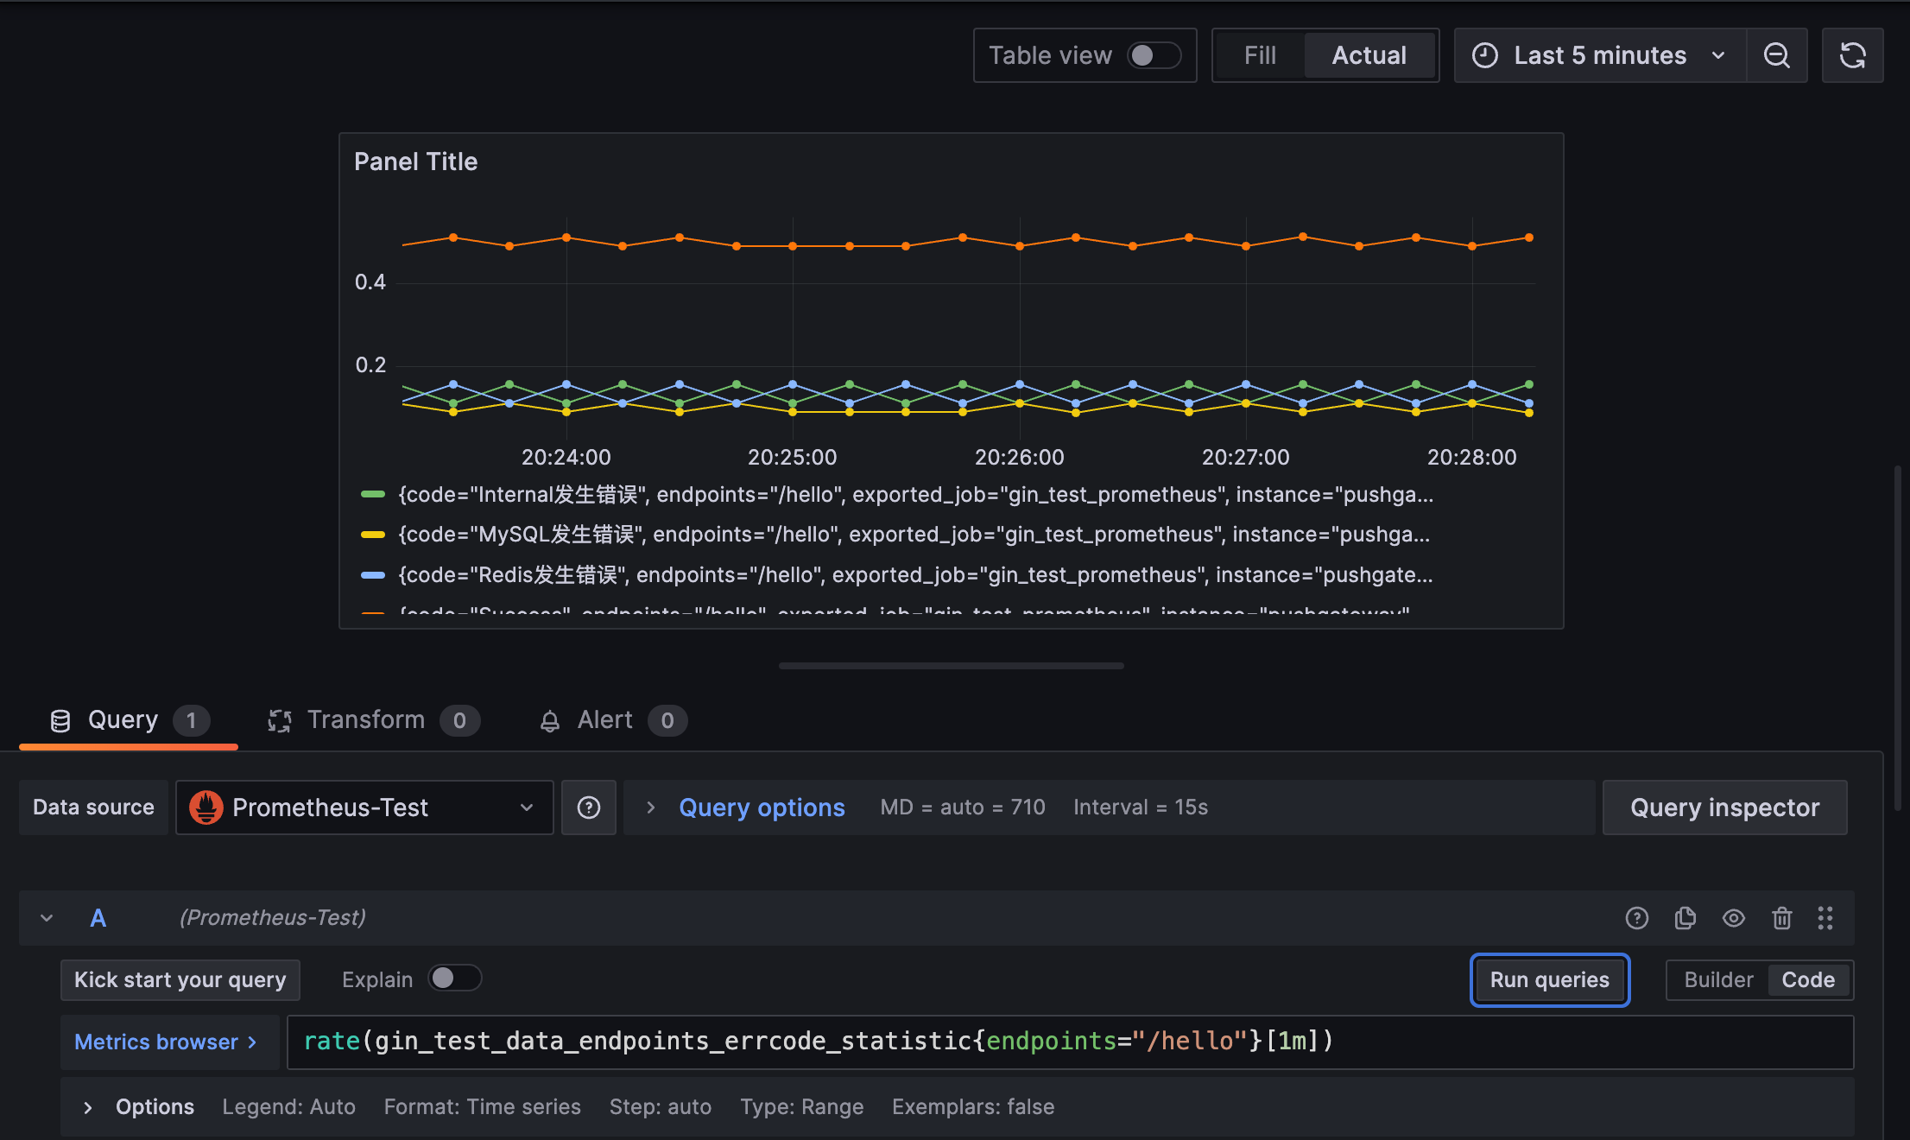
Task: Click the blue Redis error legend swatch
Action: 372,575
